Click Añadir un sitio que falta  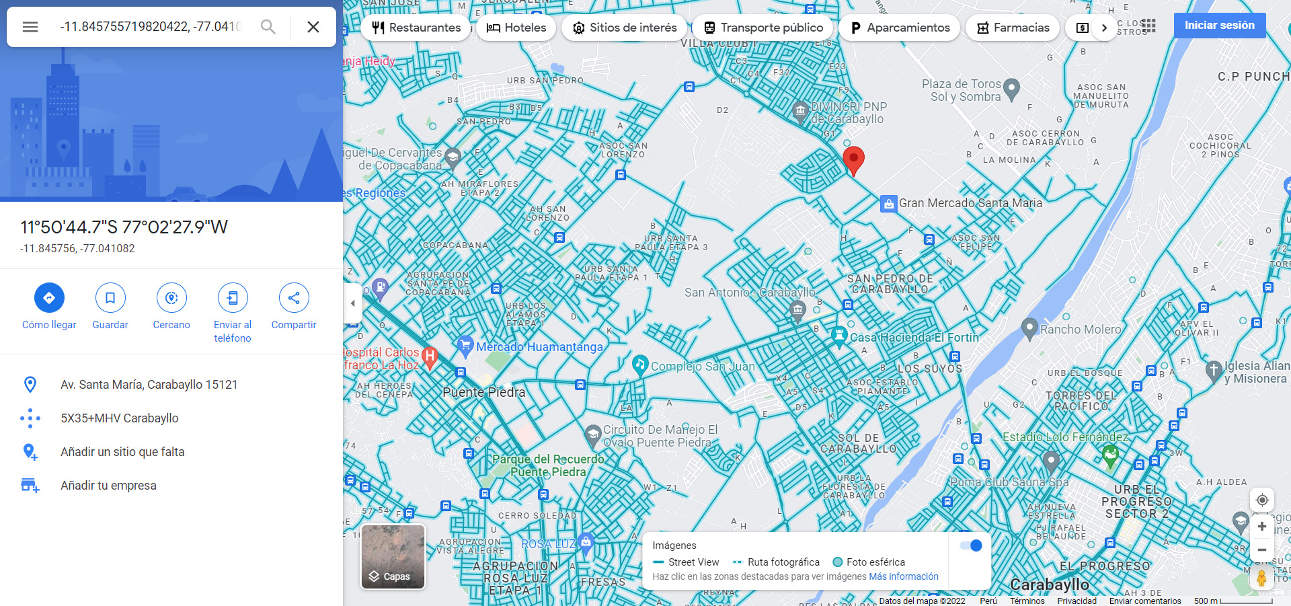(x=171, y=452)
